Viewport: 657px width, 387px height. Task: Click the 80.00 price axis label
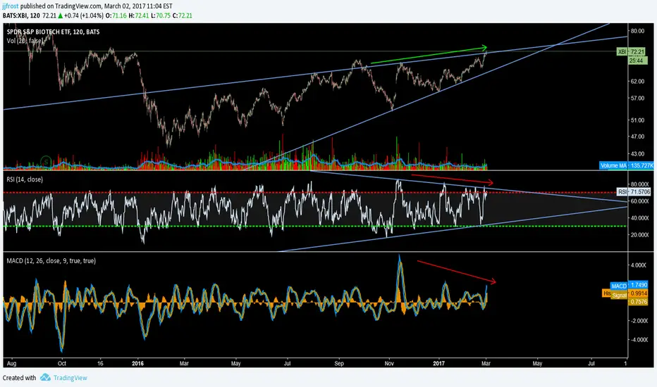pos(637,31)
